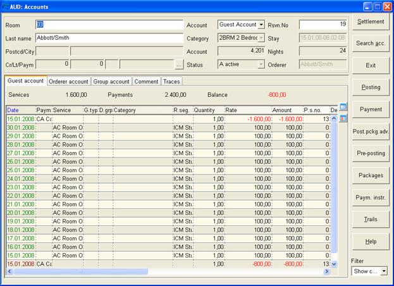
Task: Click the Category column header in grid
Action: click(143, 110)
